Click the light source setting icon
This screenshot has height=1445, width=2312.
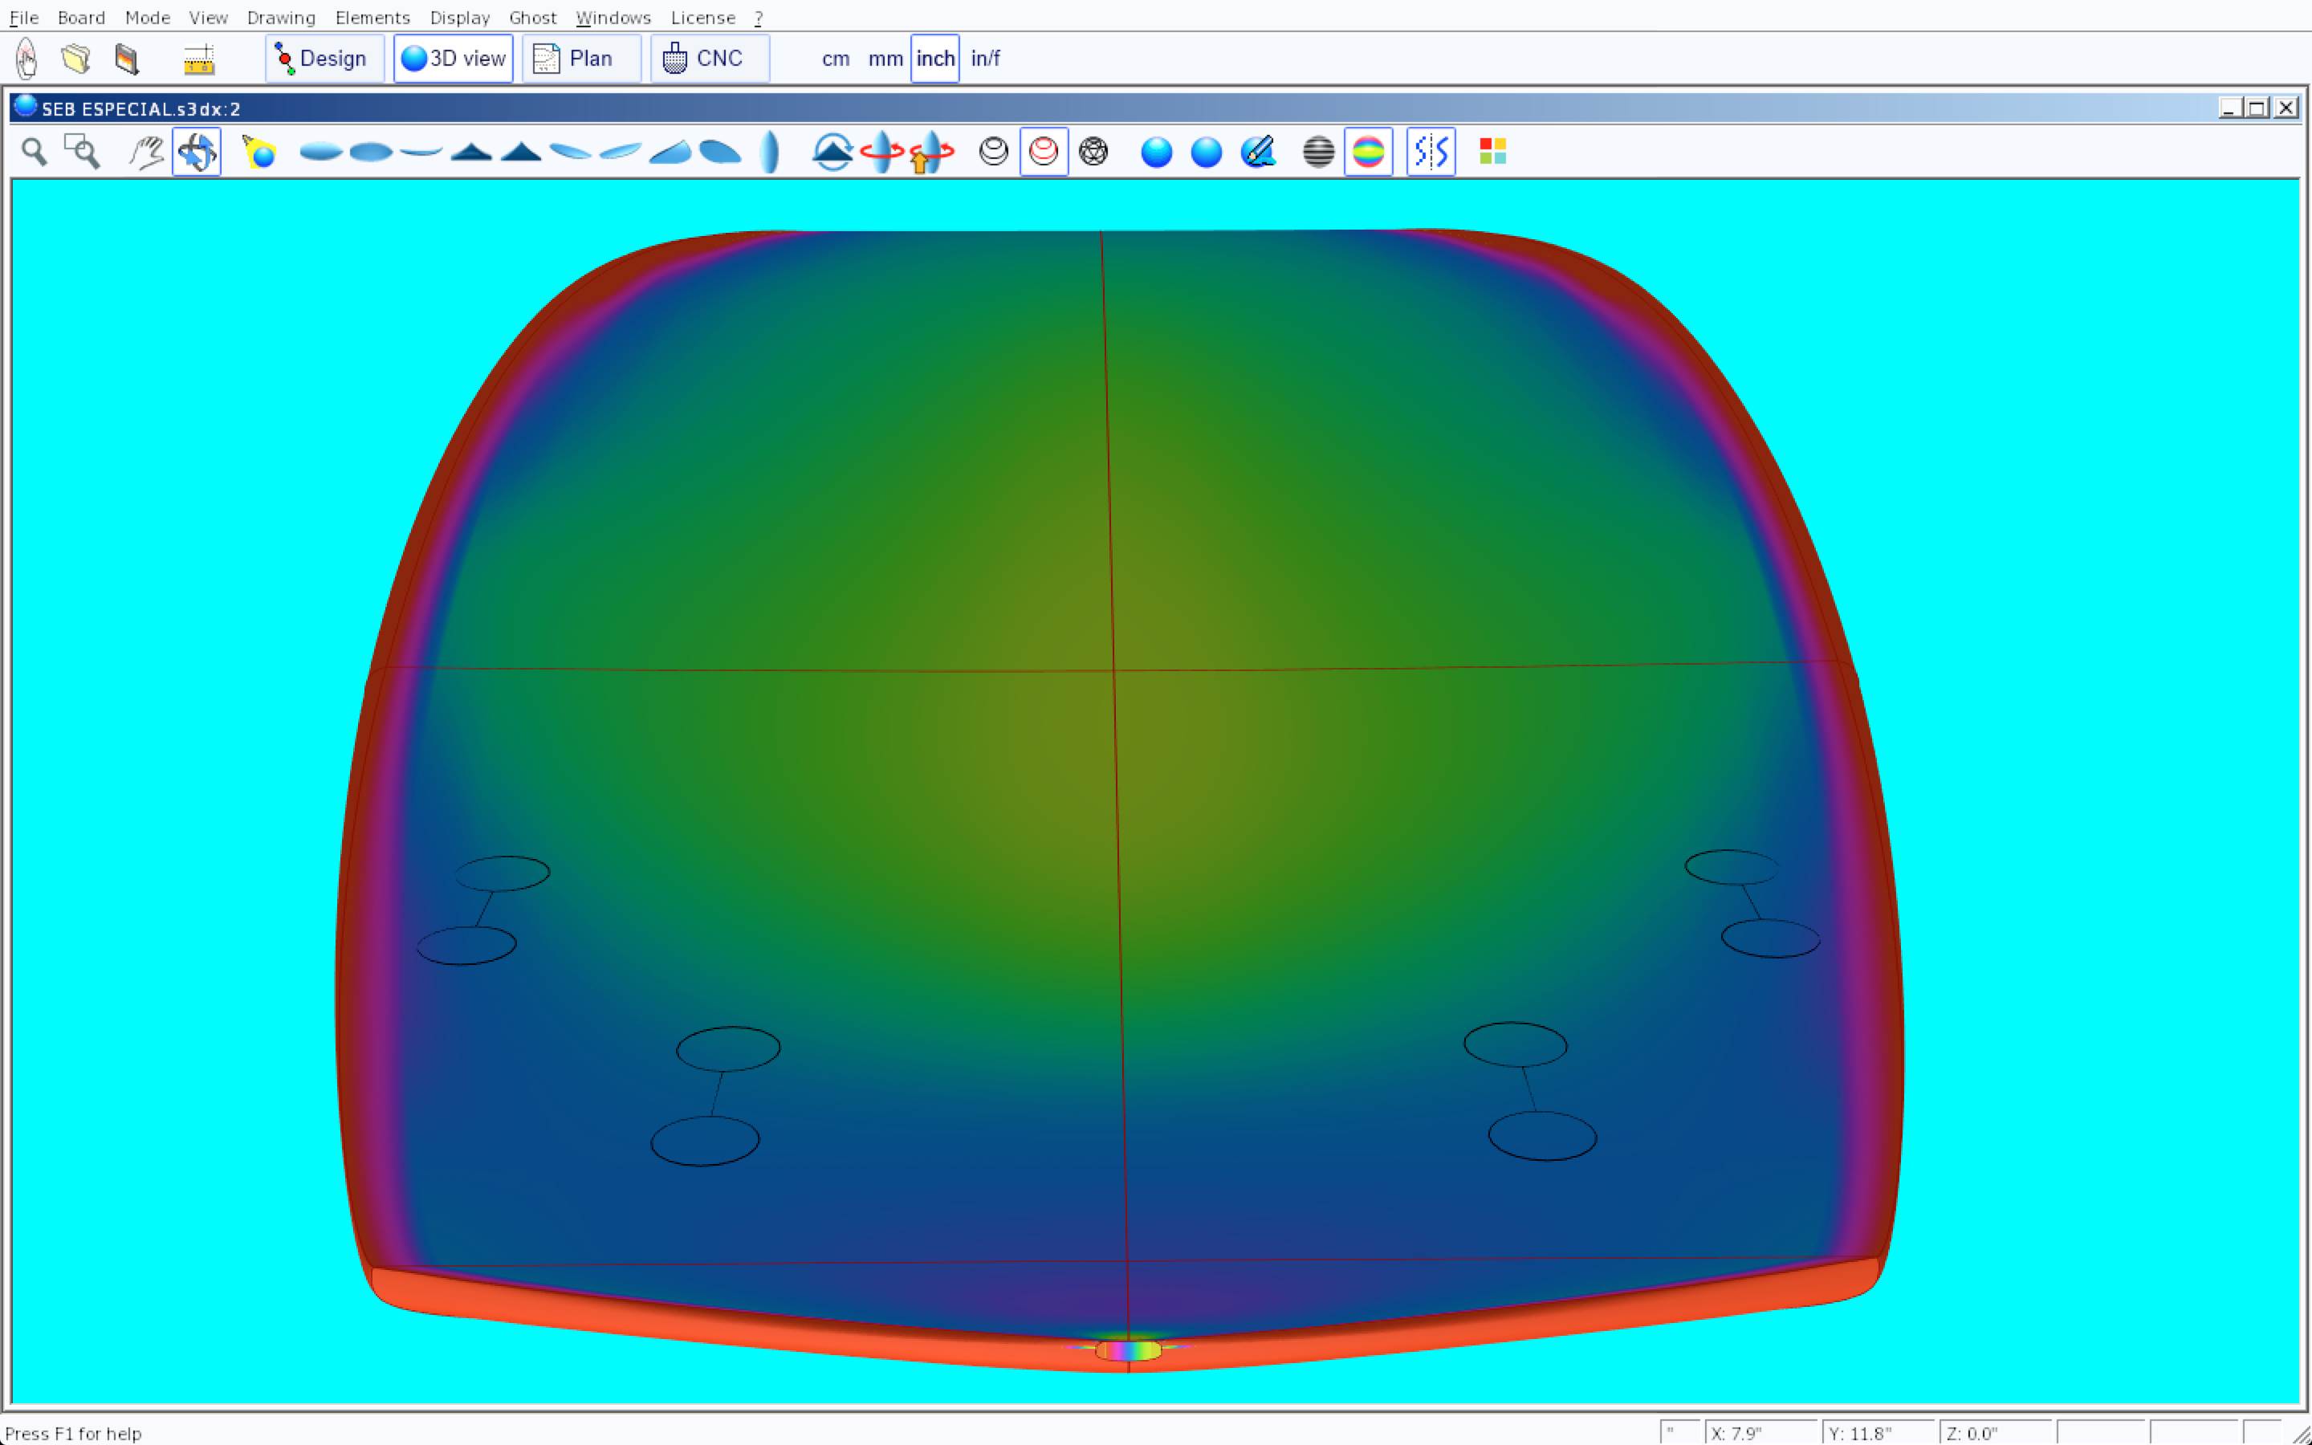259,152
